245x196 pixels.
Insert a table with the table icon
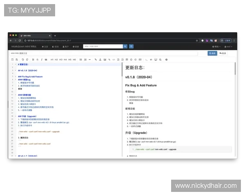[x=127, y=60]
